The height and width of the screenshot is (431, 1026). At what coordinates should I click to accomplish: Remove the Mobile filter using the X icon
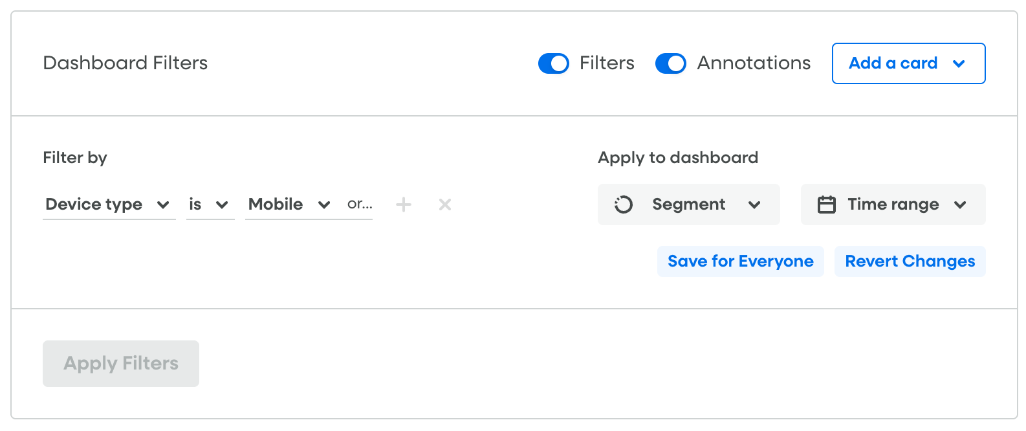pos(444,204)
